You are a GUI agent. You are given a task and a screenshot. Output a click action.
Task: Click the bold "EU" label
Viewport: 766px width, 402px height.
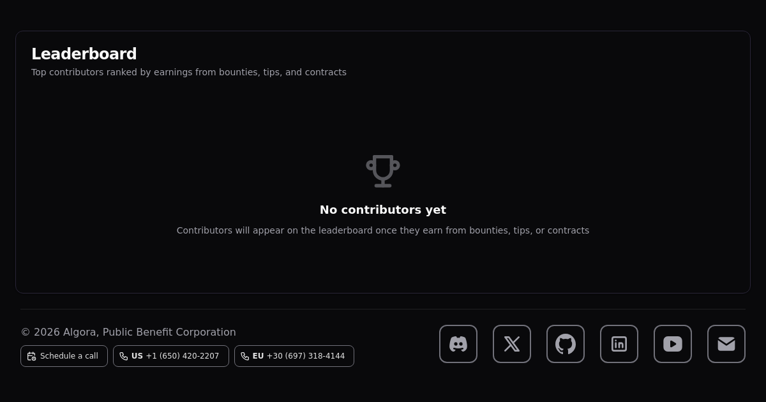click(x=258, y=356)
